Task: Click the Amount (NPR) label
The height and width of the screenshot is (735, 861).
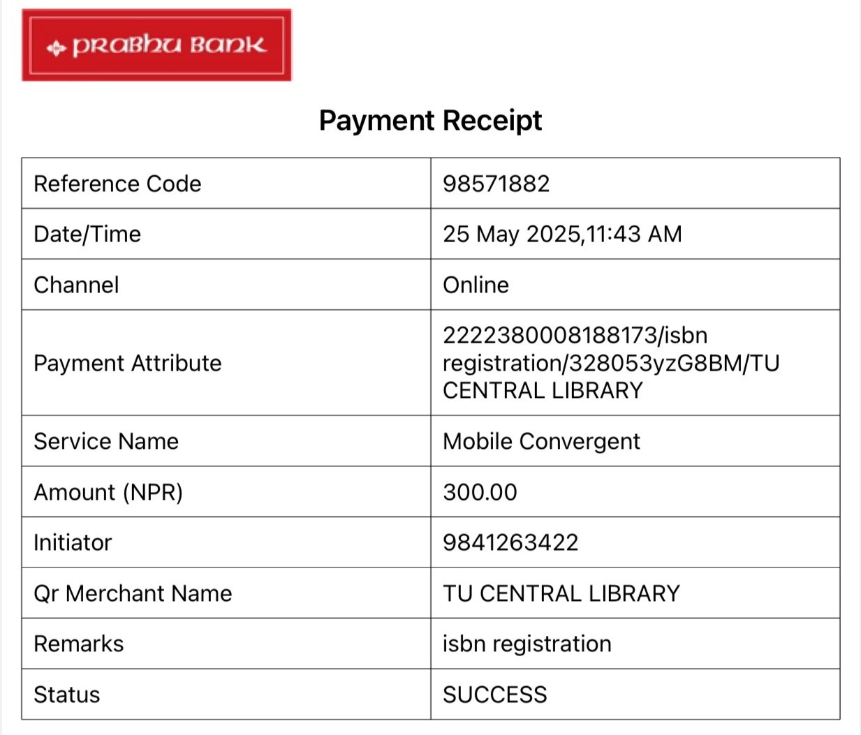Action: pyautogui.click(x=108, y=492)
